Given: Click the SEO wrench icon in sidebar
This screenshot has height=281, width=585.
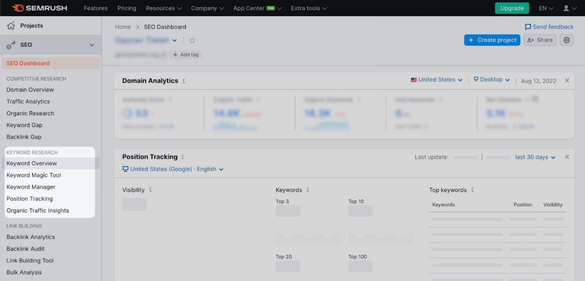Looking at the screenshot, I should pos(11,44).
